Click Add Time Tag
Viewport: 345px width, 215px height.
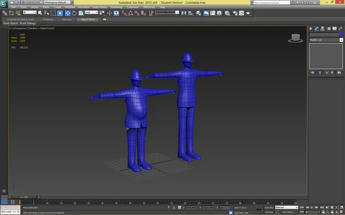[x=241, y=213]
